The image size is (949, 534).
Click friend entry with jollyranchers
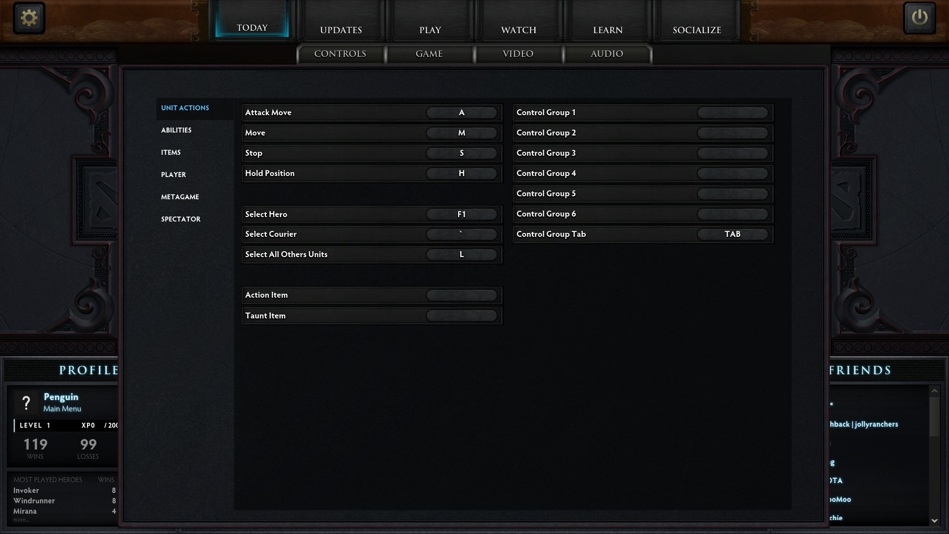point(864,424)
